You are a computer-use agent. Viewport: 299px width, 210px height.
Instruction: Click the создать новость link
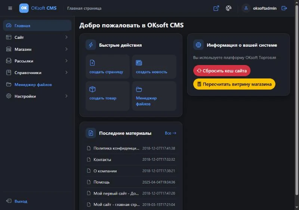(x=151, y=72)
